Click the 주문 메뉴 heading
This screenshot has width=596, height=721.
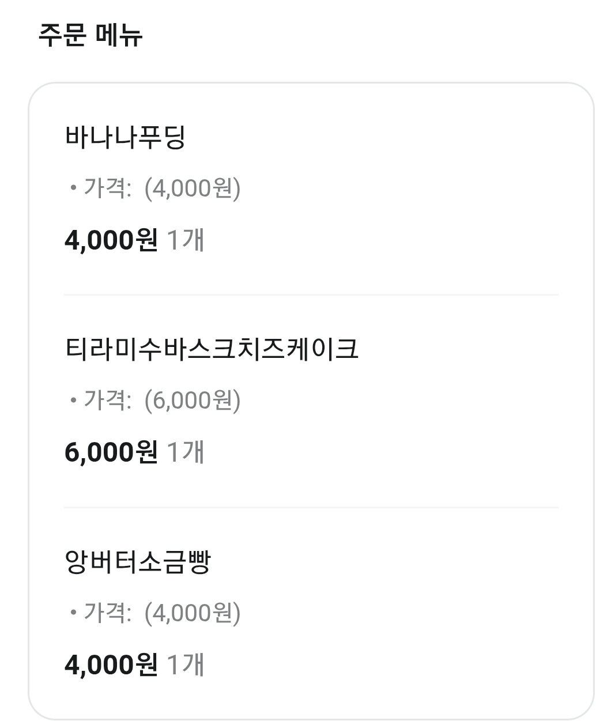90,35
